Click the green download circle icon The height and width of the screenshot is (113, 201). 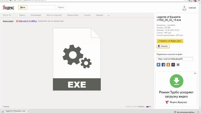[177, 81]
